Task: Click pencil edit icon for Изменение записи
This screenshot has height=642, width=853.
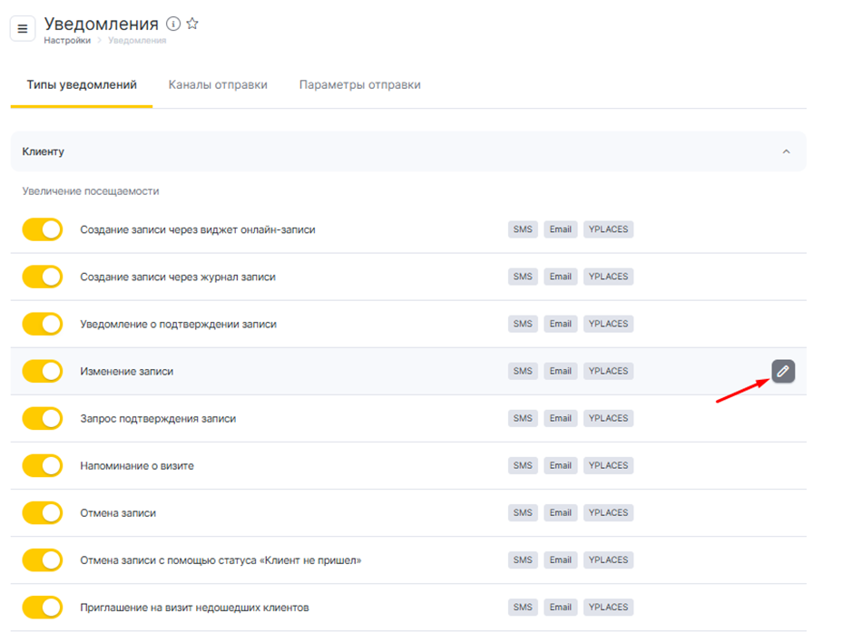Action: click(783, 371)
